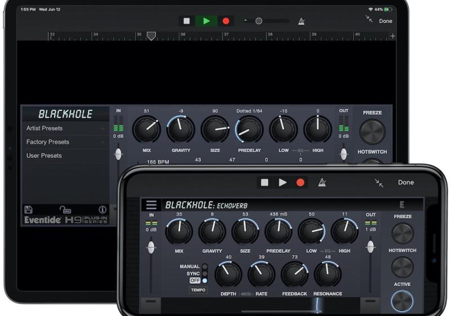
Task: Select the Manual tempo mode radio
Action: point(205,266)
